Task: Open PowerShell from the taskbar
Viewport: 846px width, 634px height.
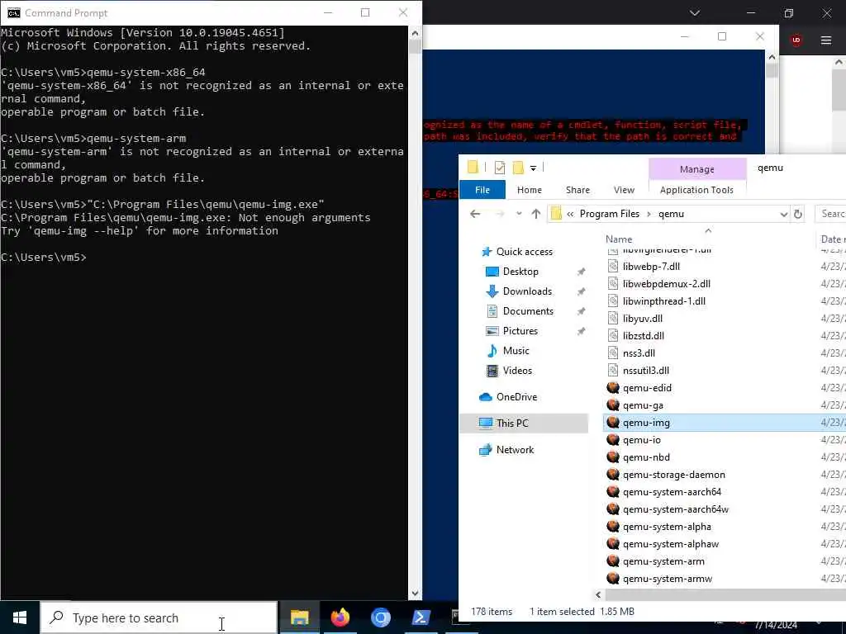Action: pos(421,617)
